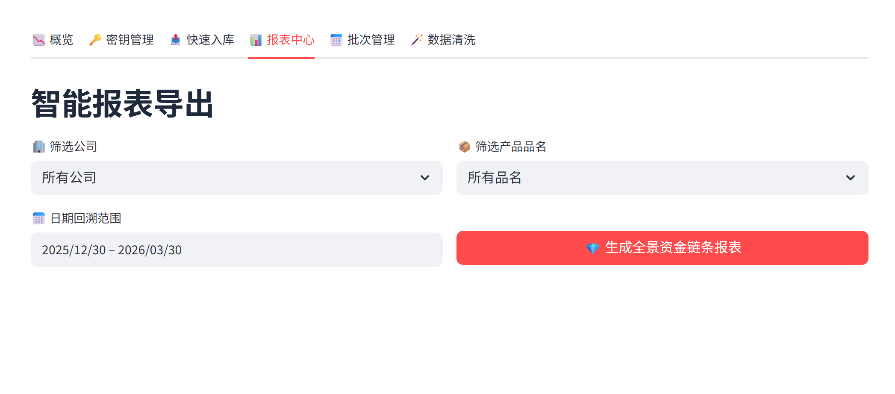
Task: Expand the 所有品名 dropdown
Action: 662,178
